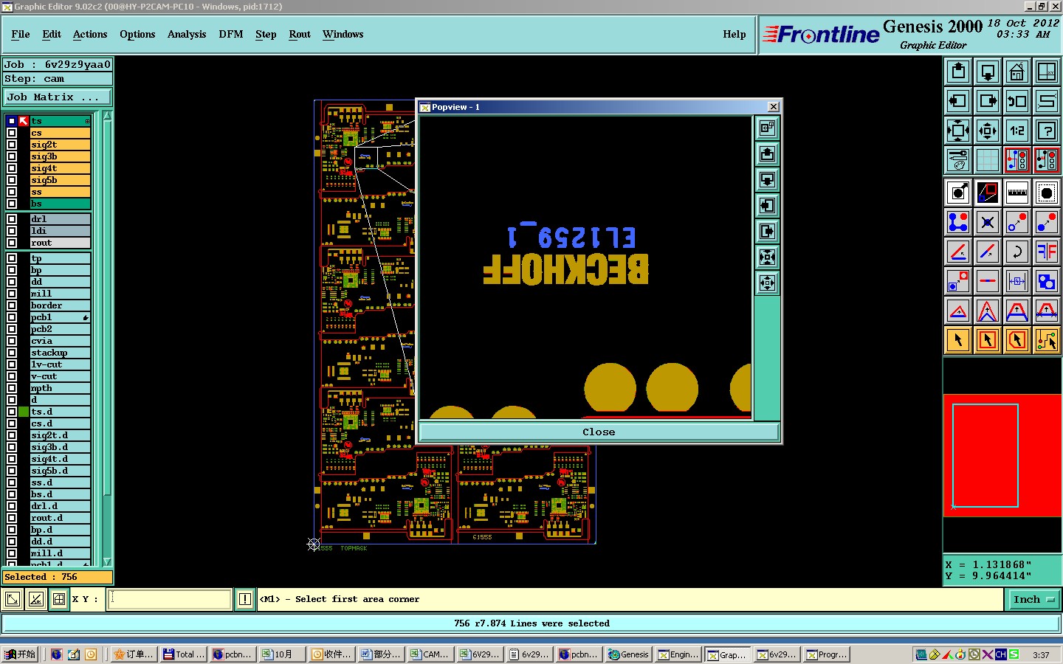1063x664 pixels.
Task: Click the pan up icon in Popview
Action: coord(767,154)
